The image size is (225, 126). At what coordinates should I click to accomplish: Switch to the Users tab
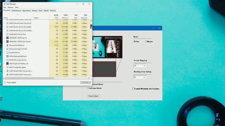coord(40,10)
